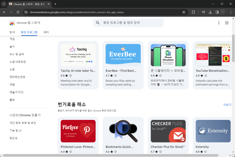Click Checker Plus rating info icon

coord(160,152)
